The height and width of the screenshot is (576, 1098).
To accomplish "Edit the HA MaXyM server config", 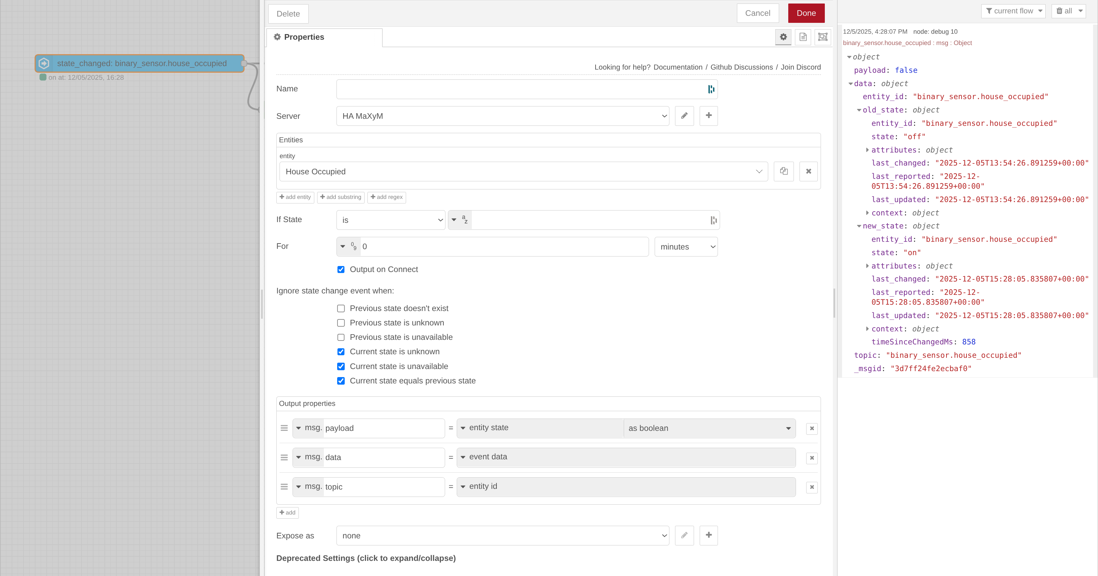I will [684, 116].
